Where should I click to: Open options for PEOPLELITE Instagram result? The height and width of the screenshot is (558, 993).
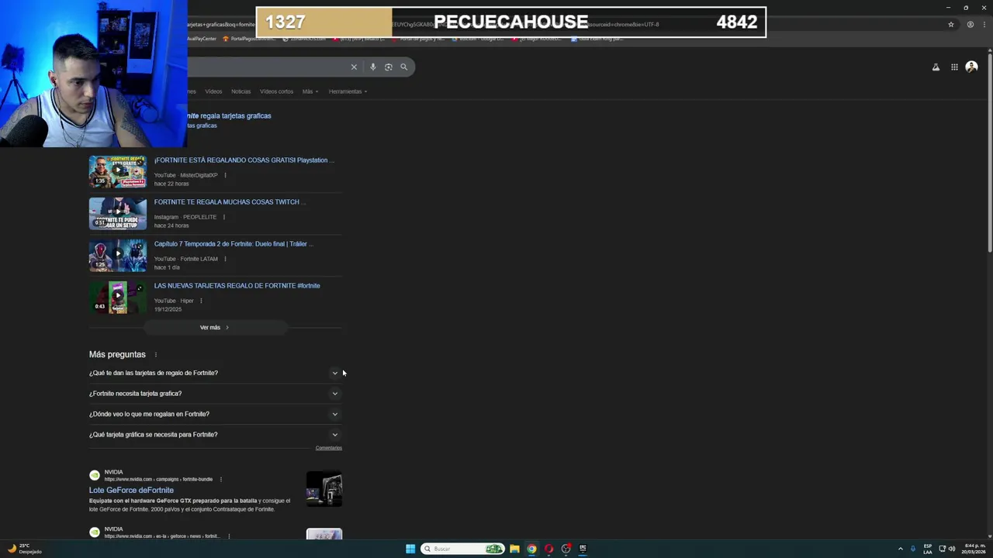pyautogui.click(x=223, y=217)
